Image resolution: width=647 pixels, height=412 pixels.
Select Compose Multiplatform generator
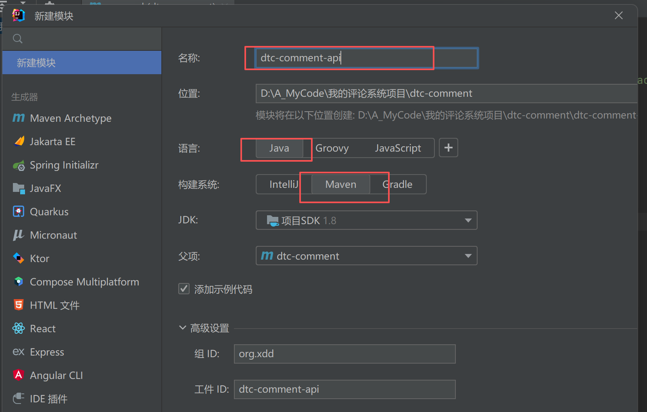(82, 282)
